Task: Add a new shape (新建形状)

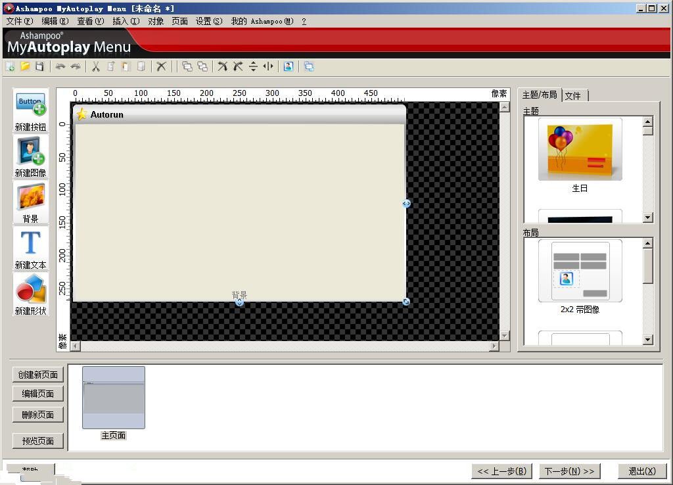Action: tap(30, 295)
